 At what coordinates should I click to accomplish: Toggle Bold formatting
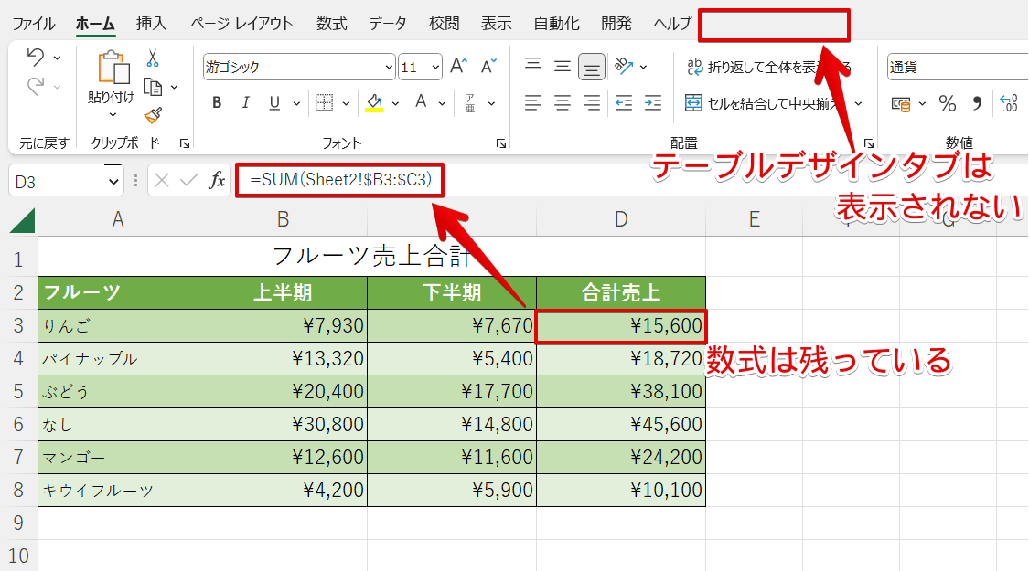[217, 103]
